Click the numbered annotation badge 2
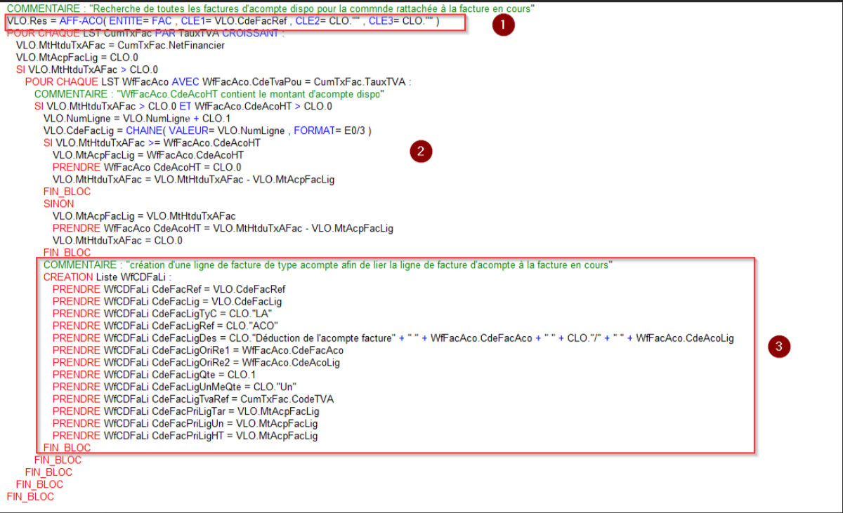Viewport: 843px width, 513px height. (x=420, y=151)
